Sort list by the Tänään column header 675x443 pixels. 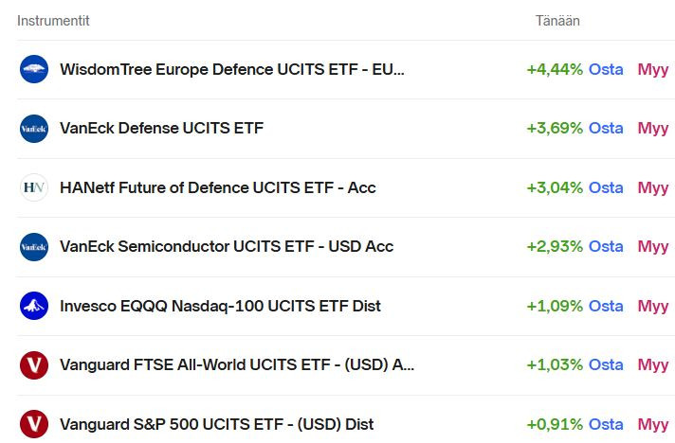[x=557, y=21]
